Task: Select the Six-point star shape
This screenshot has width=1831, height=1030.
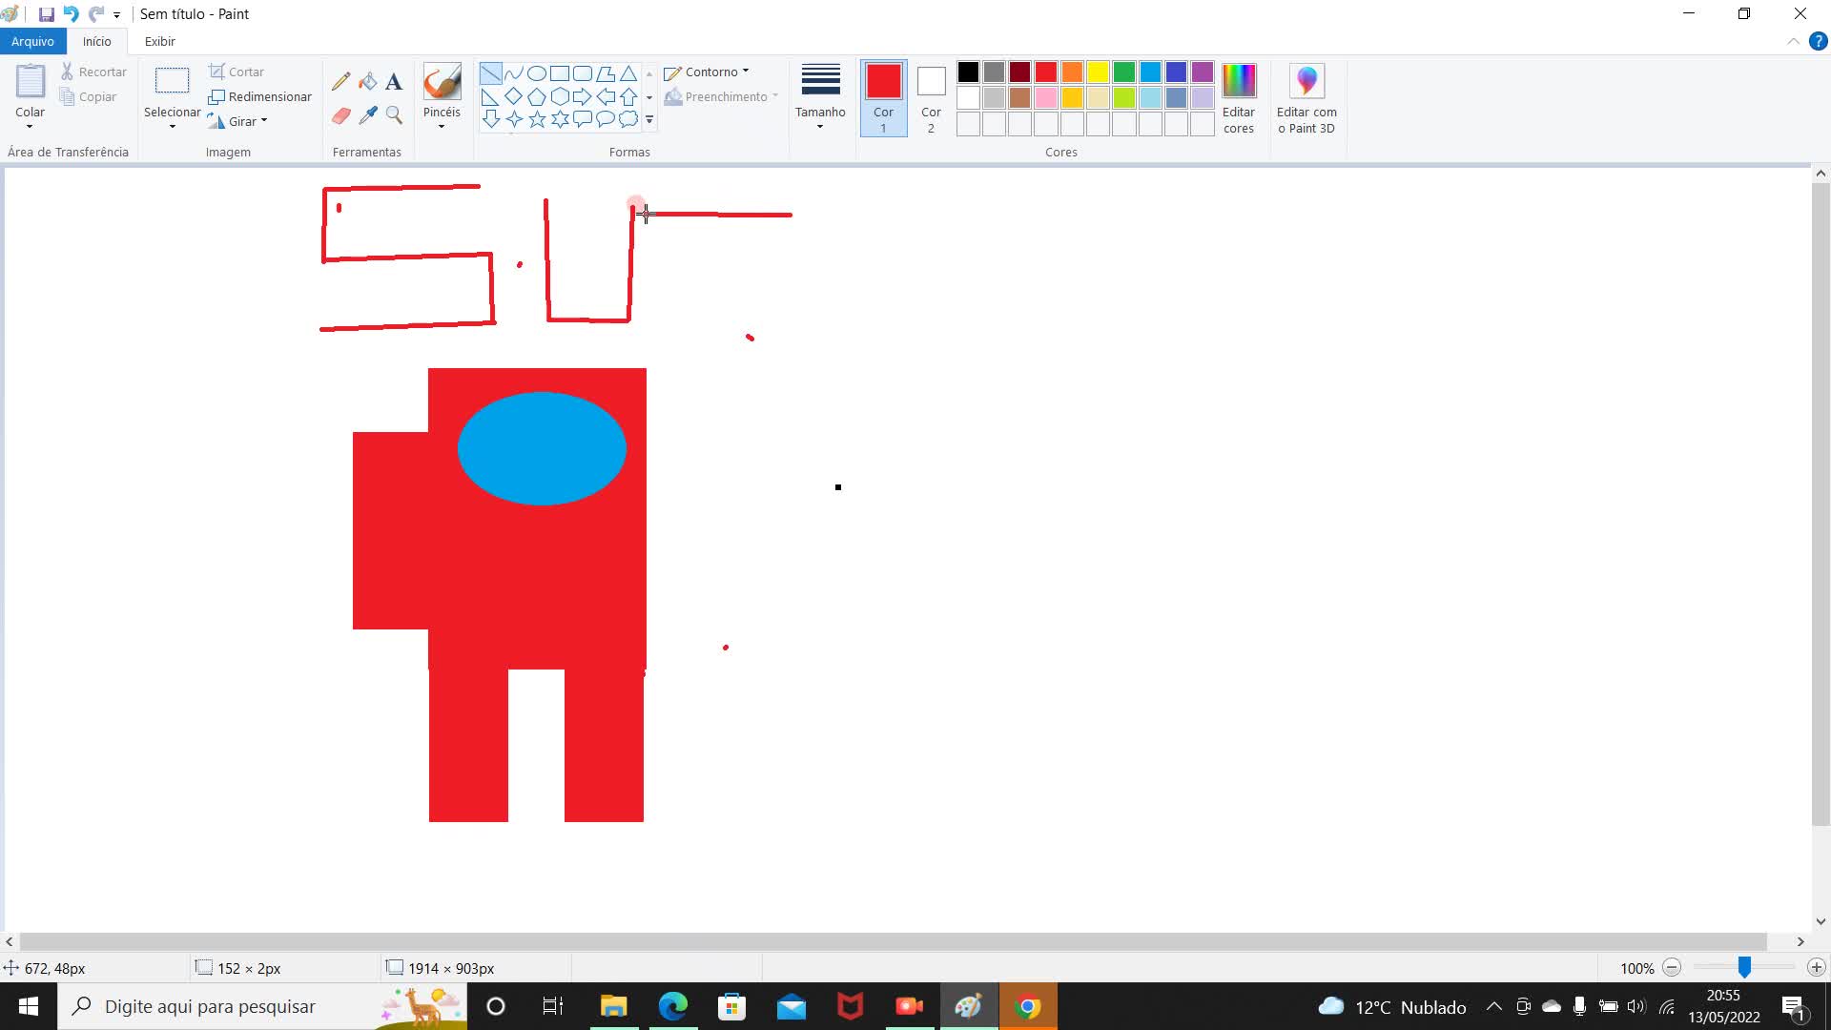Action: tap(560, 119)
